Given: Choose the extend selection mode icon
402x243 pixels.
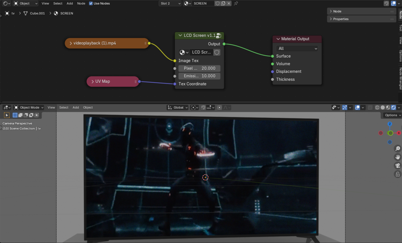Looking at the screenshot, I should [x=20, y=115].
